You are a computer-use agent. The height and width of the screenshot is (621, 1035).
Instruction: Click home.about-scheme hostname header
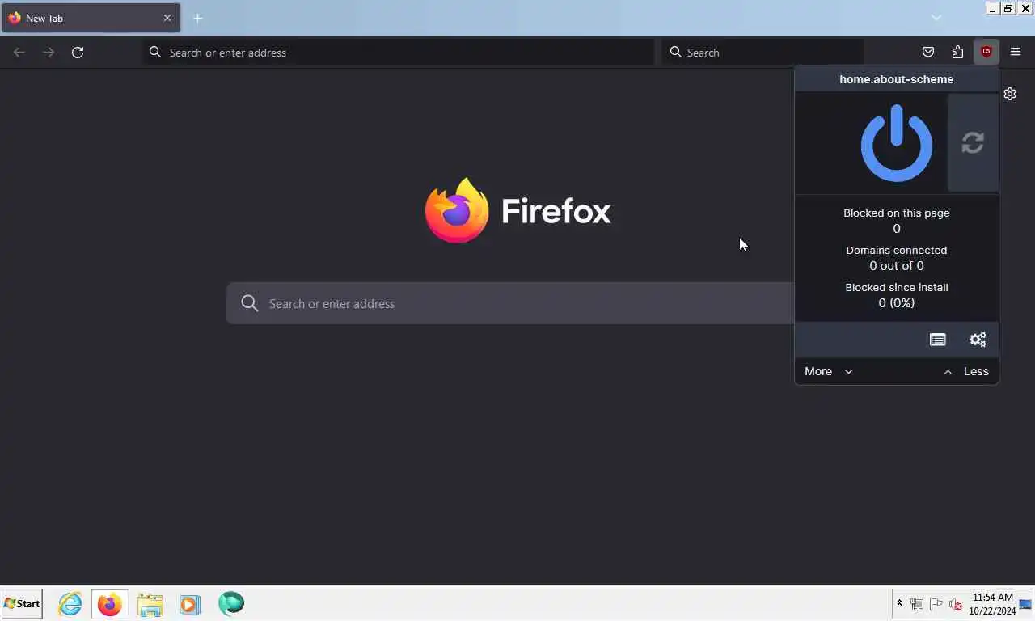(897, 79)
